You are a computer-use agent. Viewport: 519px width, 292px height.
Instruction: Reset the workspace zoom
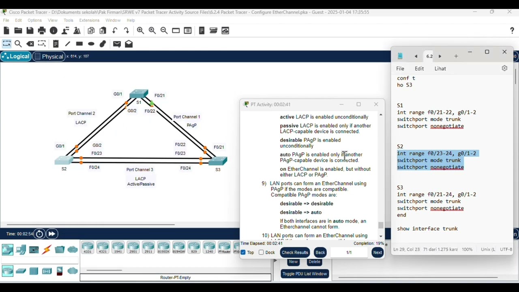click(x=152, y=30)
